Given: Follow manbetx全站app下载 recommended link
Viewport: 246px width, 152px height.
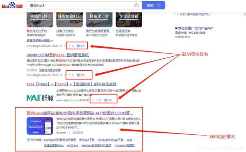Looking at the screenshot, I should pyautogui.click(x=110, y=140).
